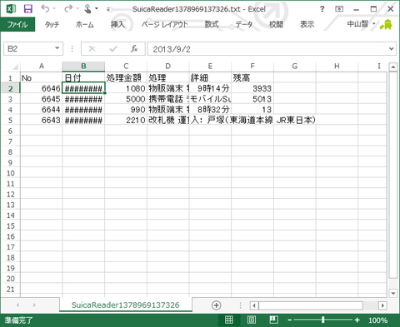Switch to Page Break Preview icon
This screenshot has height=327, width=400.
point(274,320)
